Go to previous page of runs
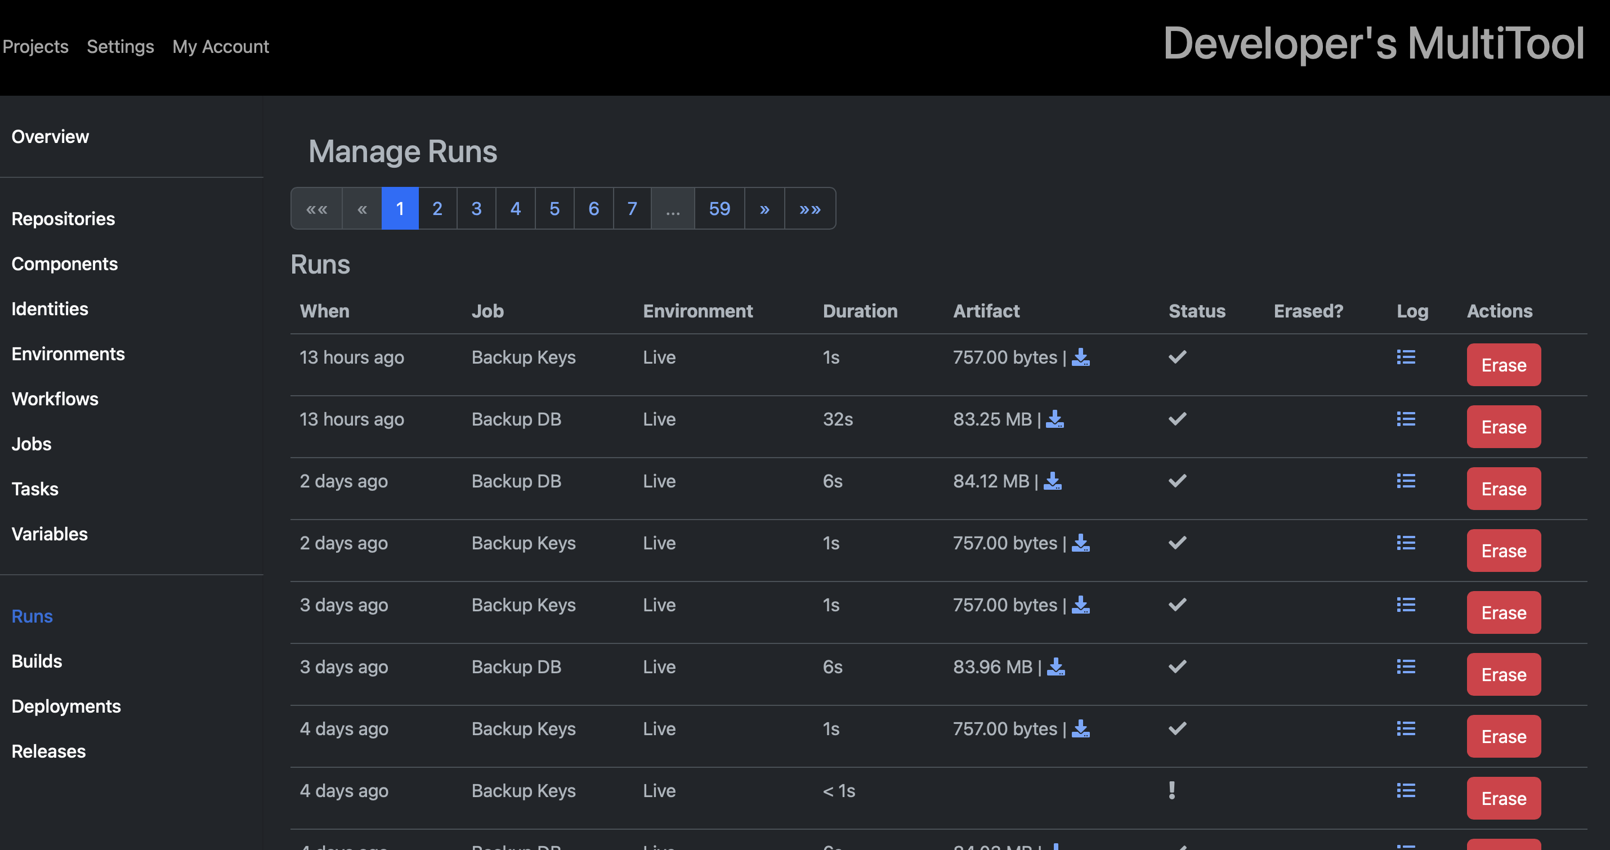Image resolution: width=1610 pixels, height=850 pixels. click(x=362, y=209)
